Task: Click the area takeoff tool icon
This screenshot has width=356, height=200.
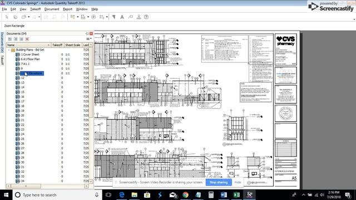Action: click(x=83, y=17)
